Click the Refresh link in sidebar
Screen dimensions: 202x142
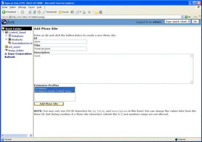coord(10,57)
